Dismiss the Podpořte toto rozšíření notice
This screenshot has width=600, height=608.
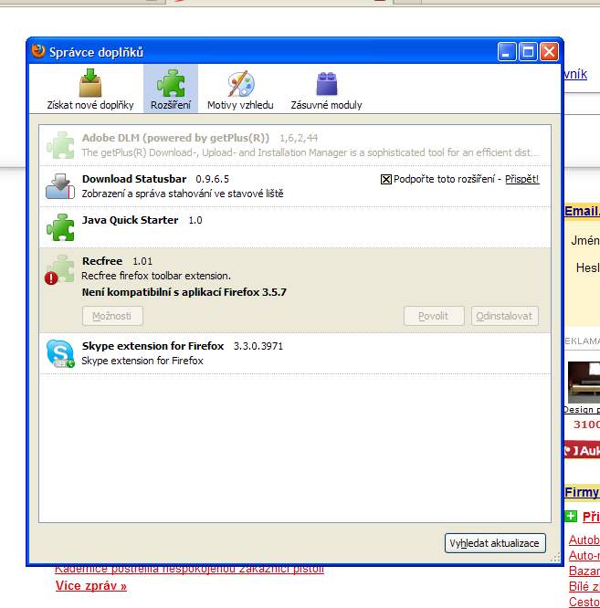[386, 179]
